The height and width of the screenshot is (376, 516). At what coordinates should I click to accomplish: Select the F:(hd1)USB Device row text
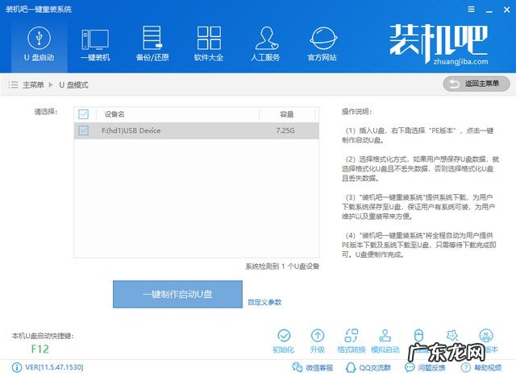click(131, 130)
